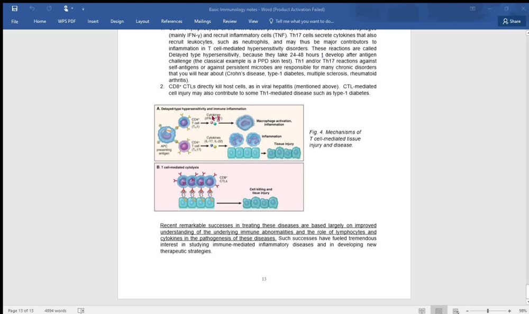
Task: Open the proofing errors icon in status bar
Action: tap(81, 311)
